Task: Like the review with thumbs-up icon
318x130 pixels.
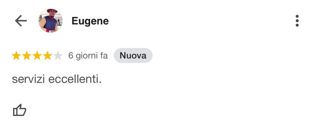Action: click(20, 110)
